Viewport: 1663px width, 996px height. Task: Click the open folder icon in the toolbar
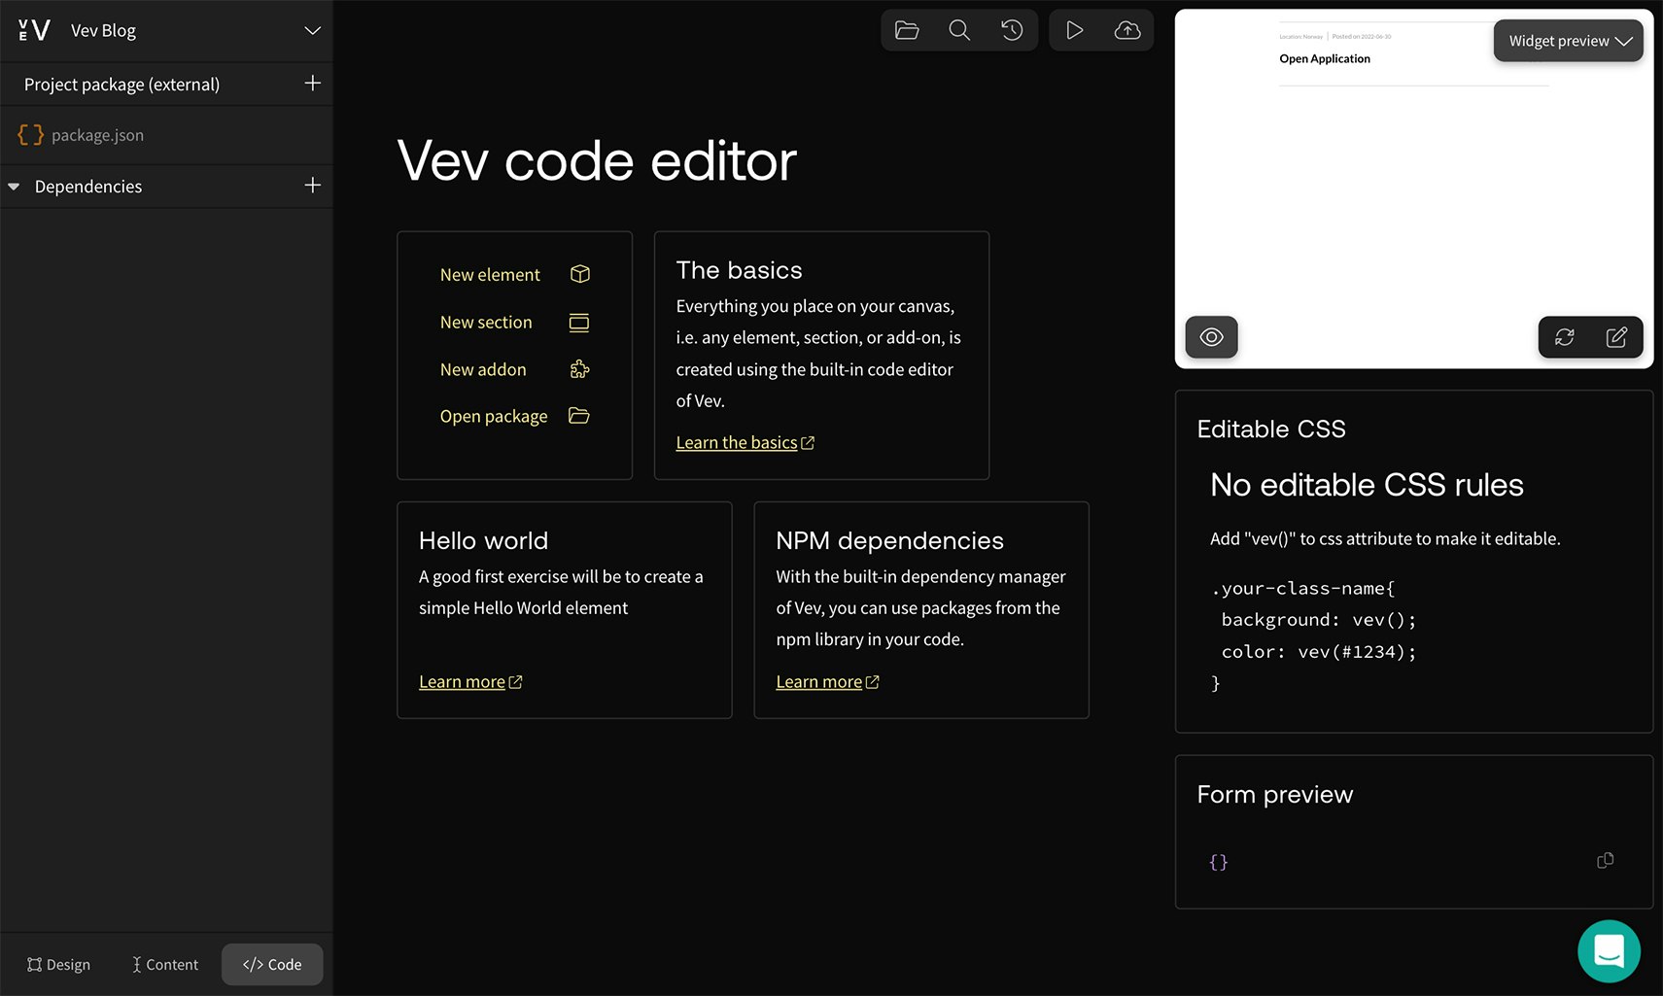pyautogui.click(x=907, y=30)
